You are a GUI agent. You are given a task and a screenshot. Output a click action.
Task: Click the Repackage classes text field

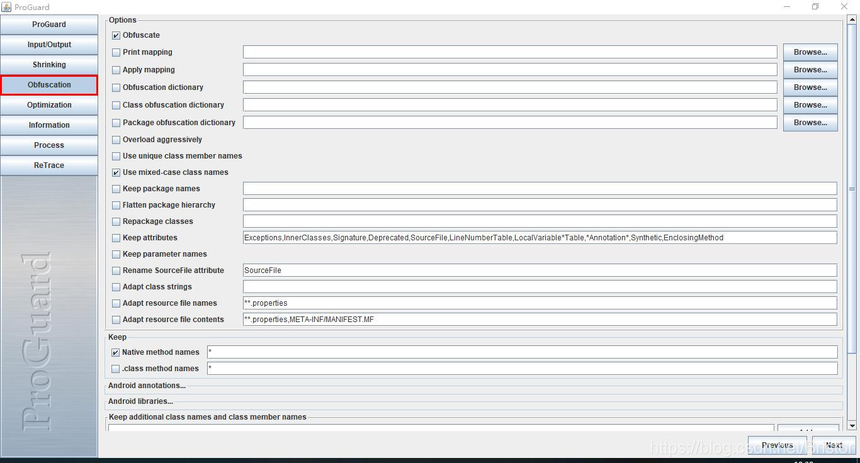[540, 221]
